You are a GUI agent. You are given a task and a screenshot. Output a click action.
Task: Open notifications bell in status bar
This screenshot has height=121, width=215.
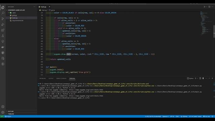click(212, 117)
